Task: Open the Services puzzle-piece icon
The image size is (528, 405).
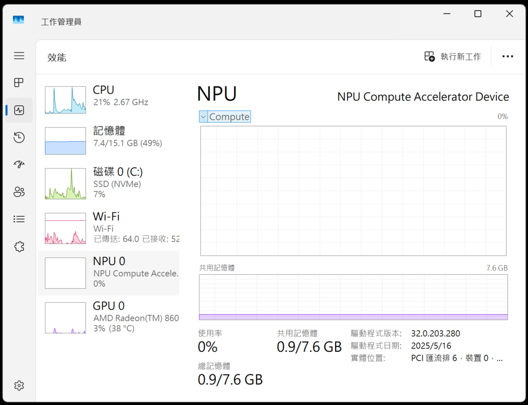Action: pyautogui.click(x=19, y=247)
